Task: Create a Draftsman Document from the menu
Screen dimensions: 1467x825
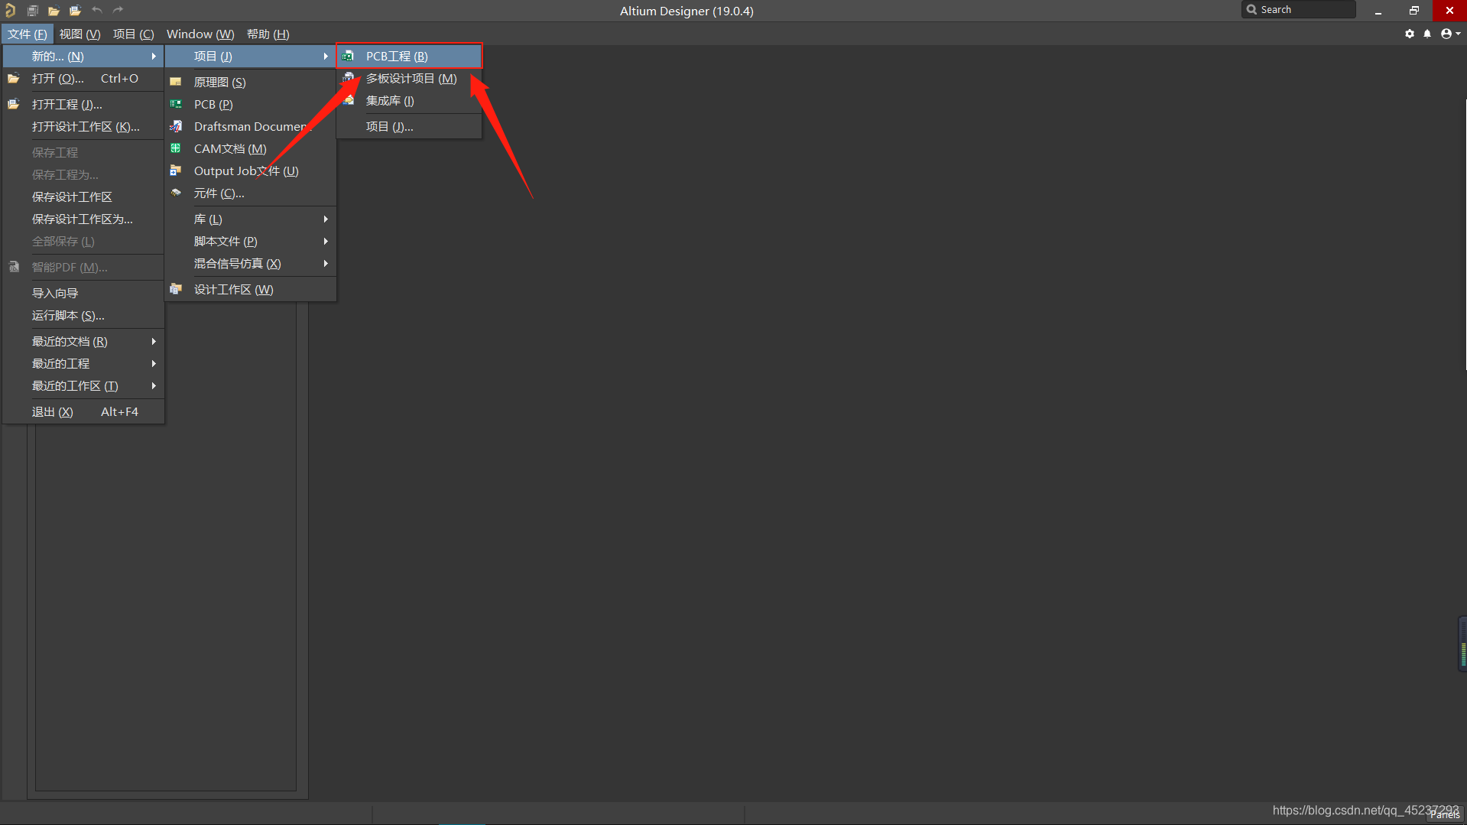Action: coord(250,127)
